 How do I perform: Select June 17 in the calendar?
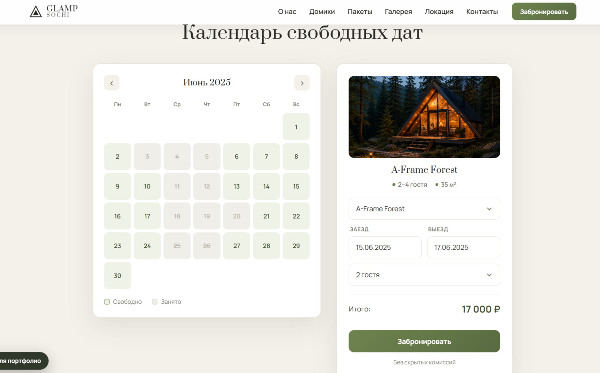147,216
